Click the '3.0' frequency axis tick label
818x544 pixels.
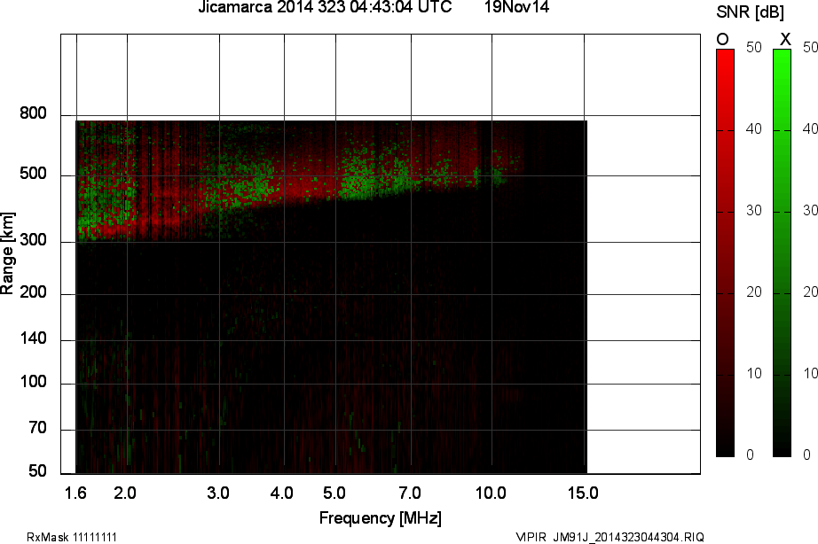tap(218, 493)
